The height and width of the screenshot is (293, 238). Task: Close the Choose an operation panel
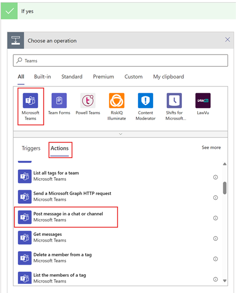coord(228,40)
